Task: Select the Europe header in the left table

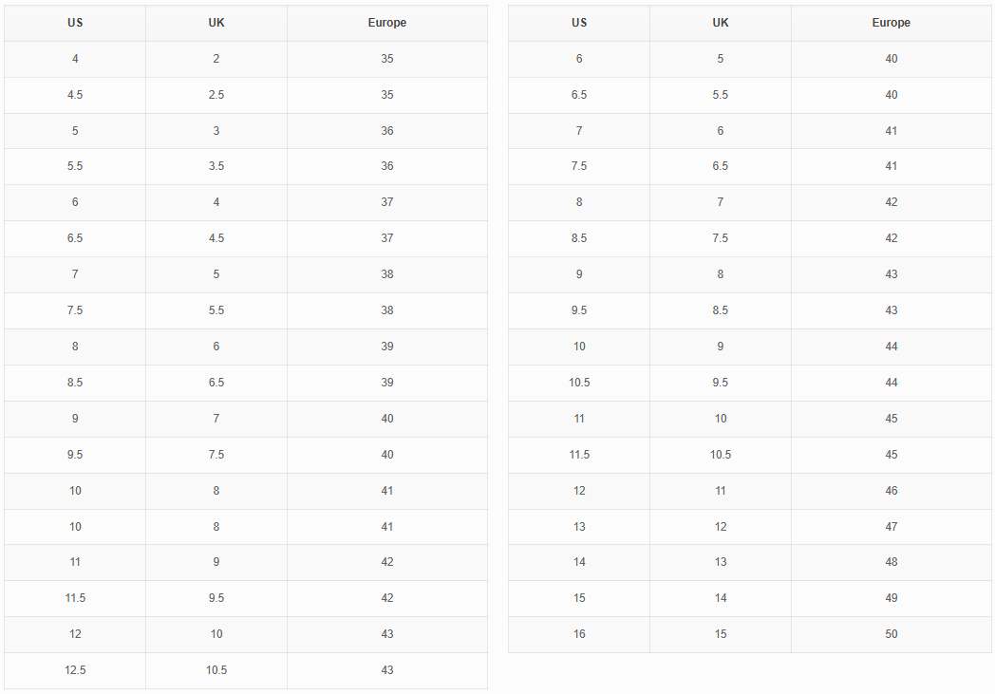Action: 387,23
